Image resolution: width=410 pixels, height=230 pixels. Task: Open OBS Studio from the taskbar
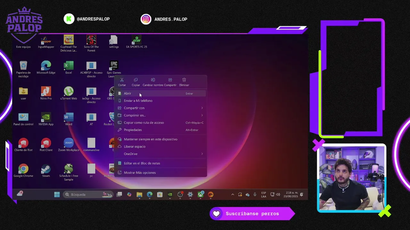tap(180, 195)
